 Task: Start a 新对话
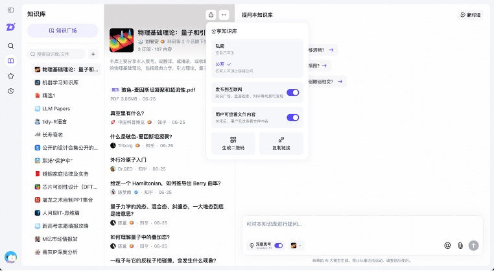471,15
